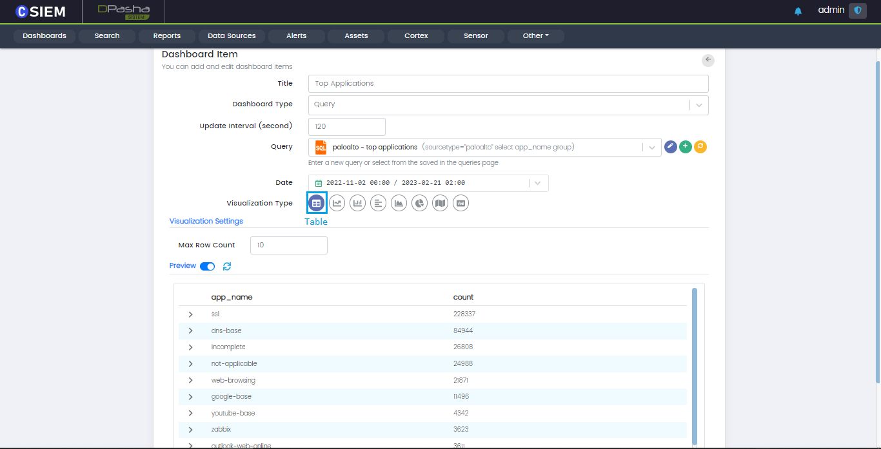Click the blue edit query pencil icon
This screenshot has height=449, width=881.
pos(671,147)
